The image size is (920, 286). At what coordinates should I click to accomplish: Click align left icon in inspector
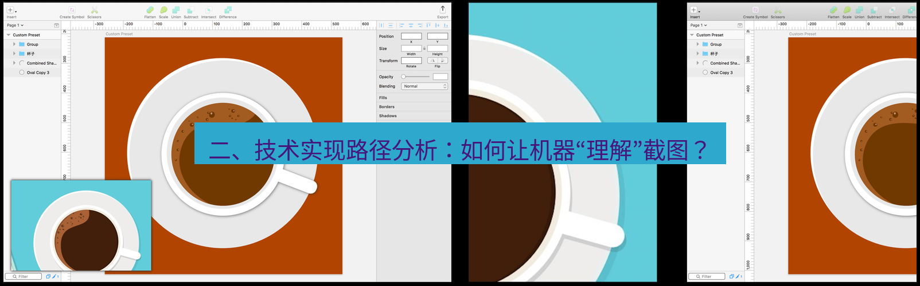401,25
